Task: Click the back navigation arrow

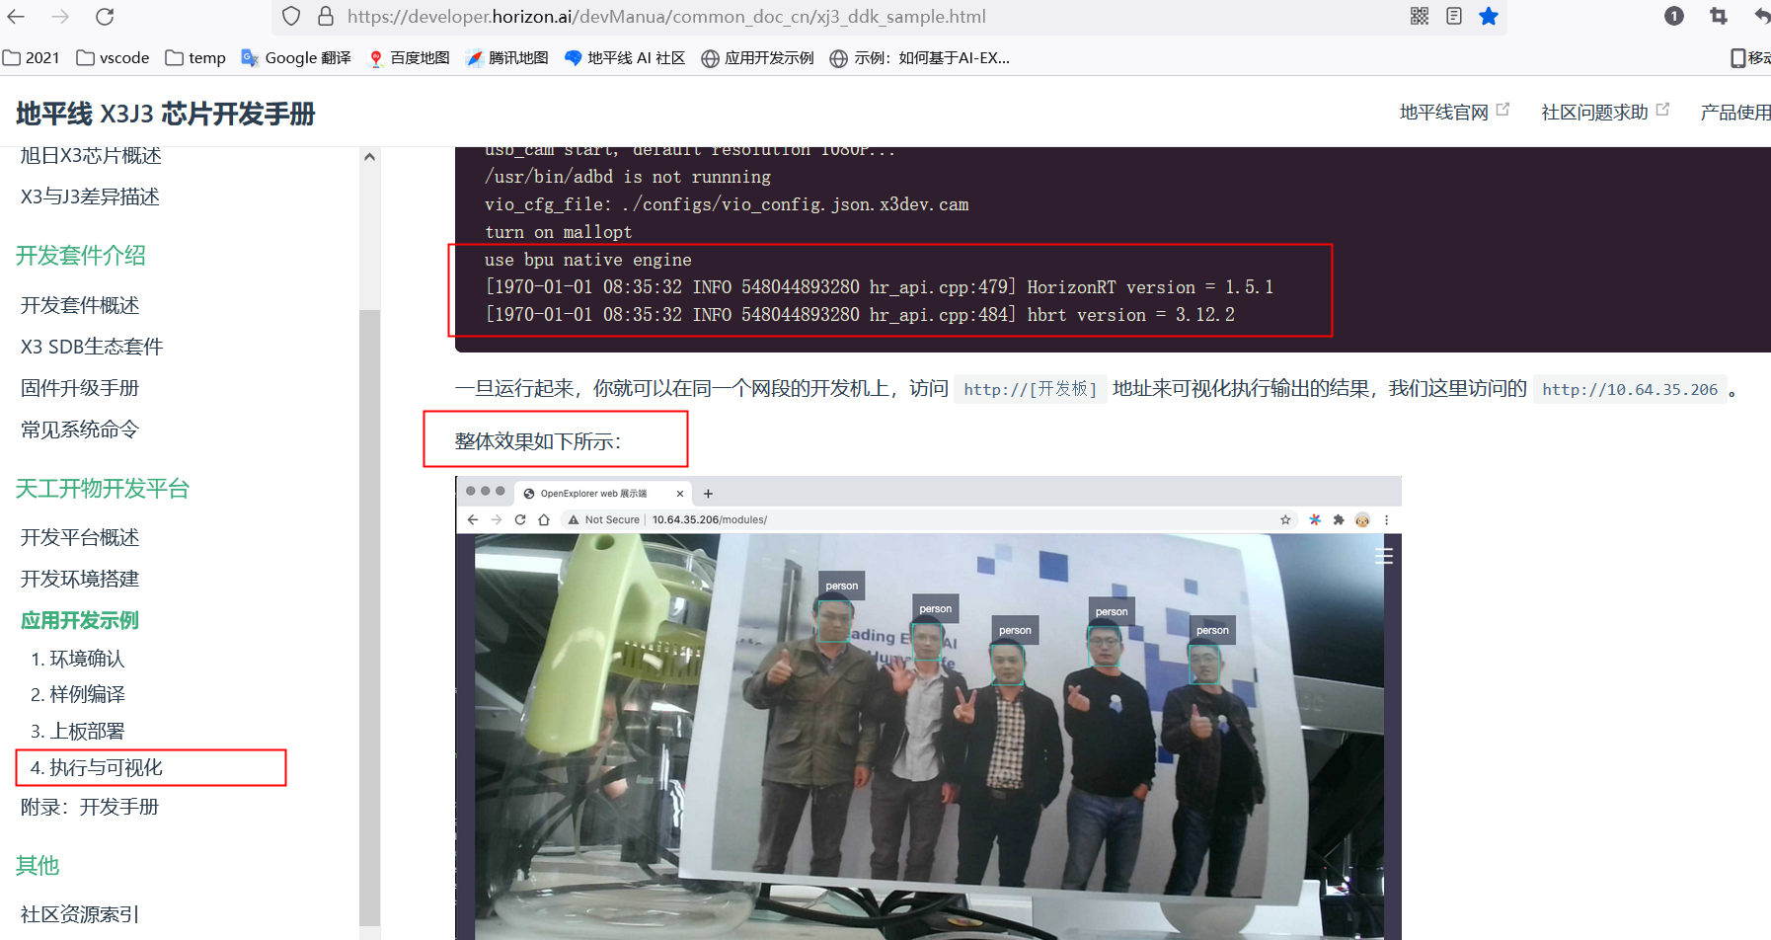Action: (x=17, y=17)
